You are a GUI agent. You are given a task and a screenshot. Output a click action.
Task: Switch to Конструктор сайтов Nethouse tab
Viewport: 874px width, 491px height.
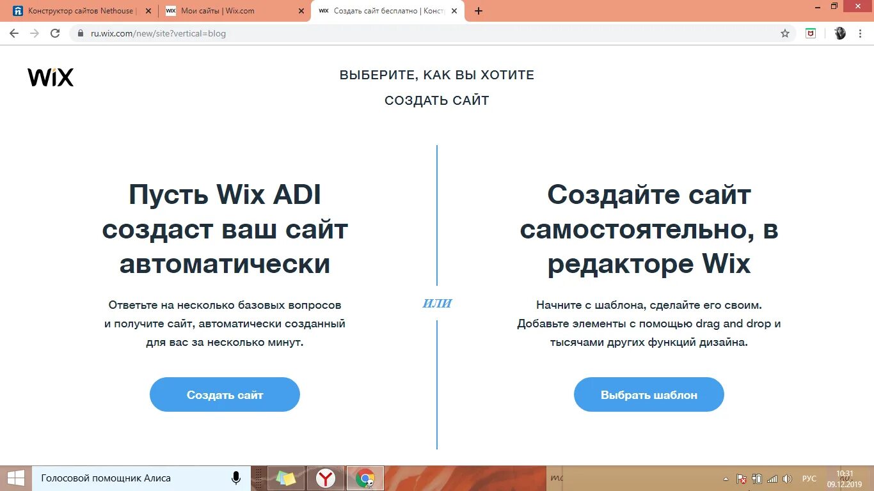[x=81, y=11]
